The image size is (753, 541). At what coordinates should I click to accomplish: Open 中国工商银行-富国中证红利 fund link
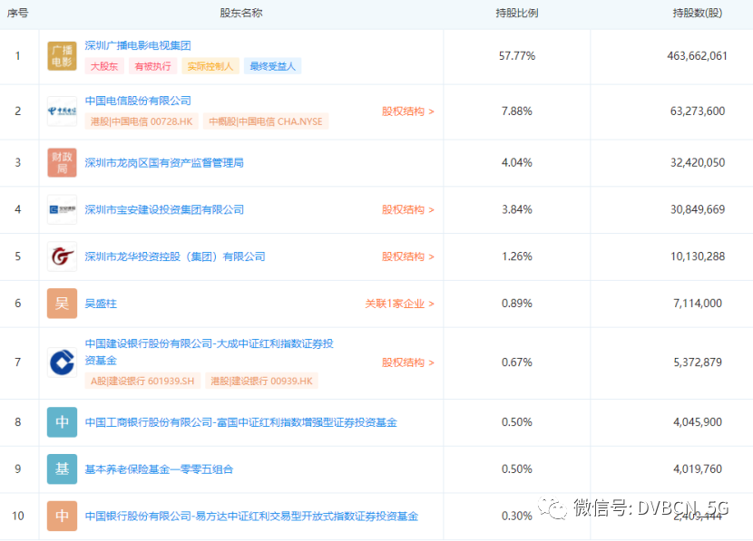(x=241, y=422)
